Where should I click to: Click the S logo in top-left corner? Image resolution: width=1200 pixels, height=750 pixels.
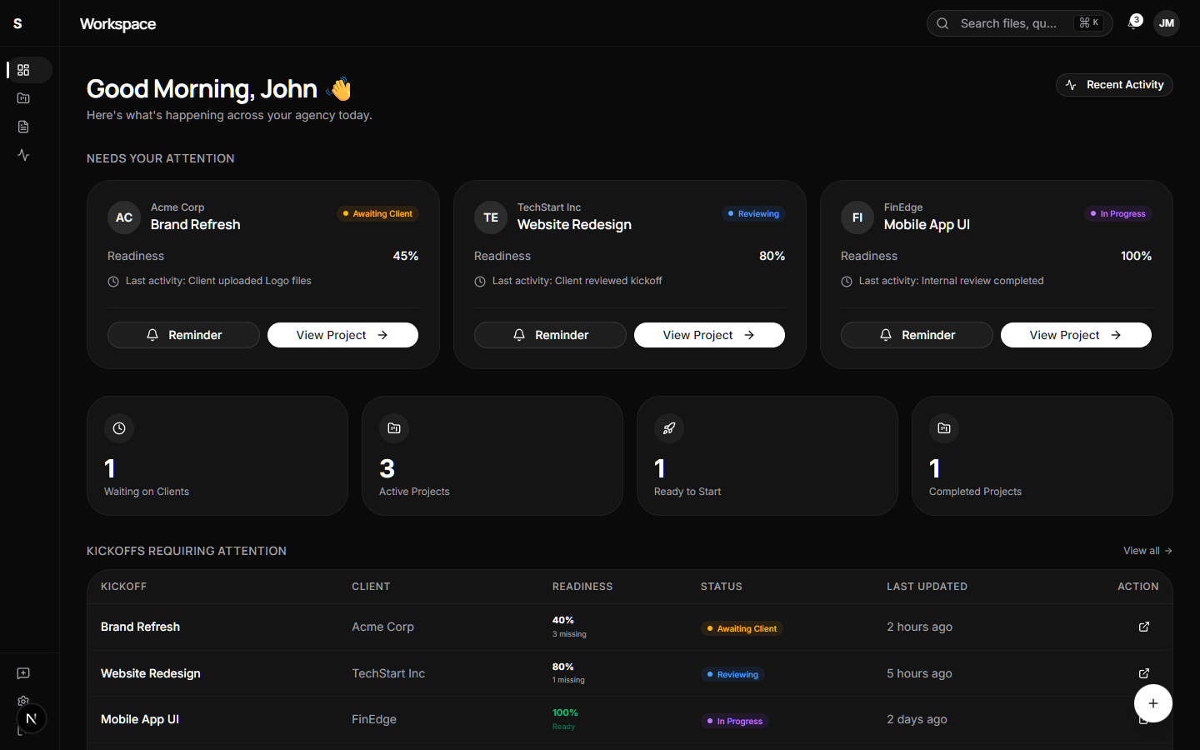pyautogui.click(x=17, y=23)
